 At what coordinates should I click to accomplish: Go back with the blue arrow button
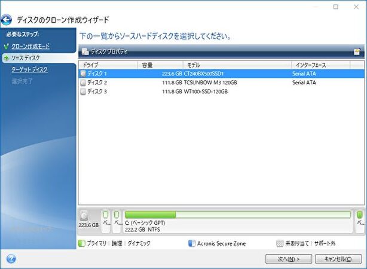[7, 20]
